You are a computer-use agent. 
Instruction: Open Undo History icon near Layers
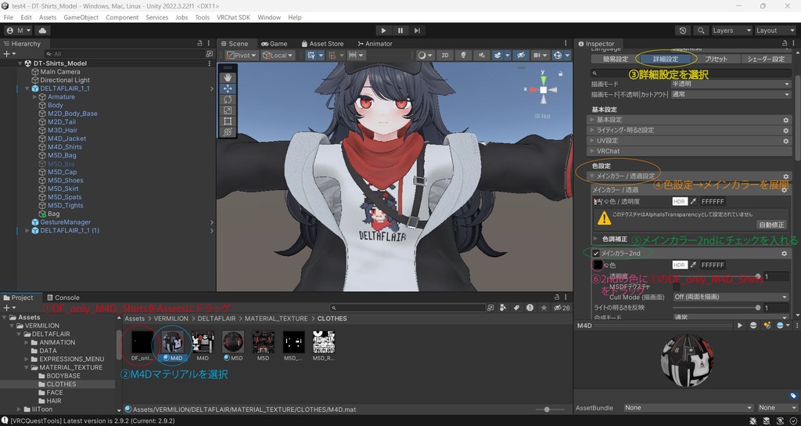(x=683, y=31)
